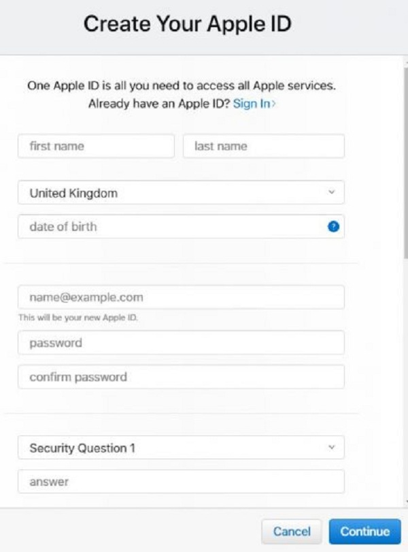This screenshot has height=552, width=408.
Task: Click the Continue button
Action: (364, 532)
